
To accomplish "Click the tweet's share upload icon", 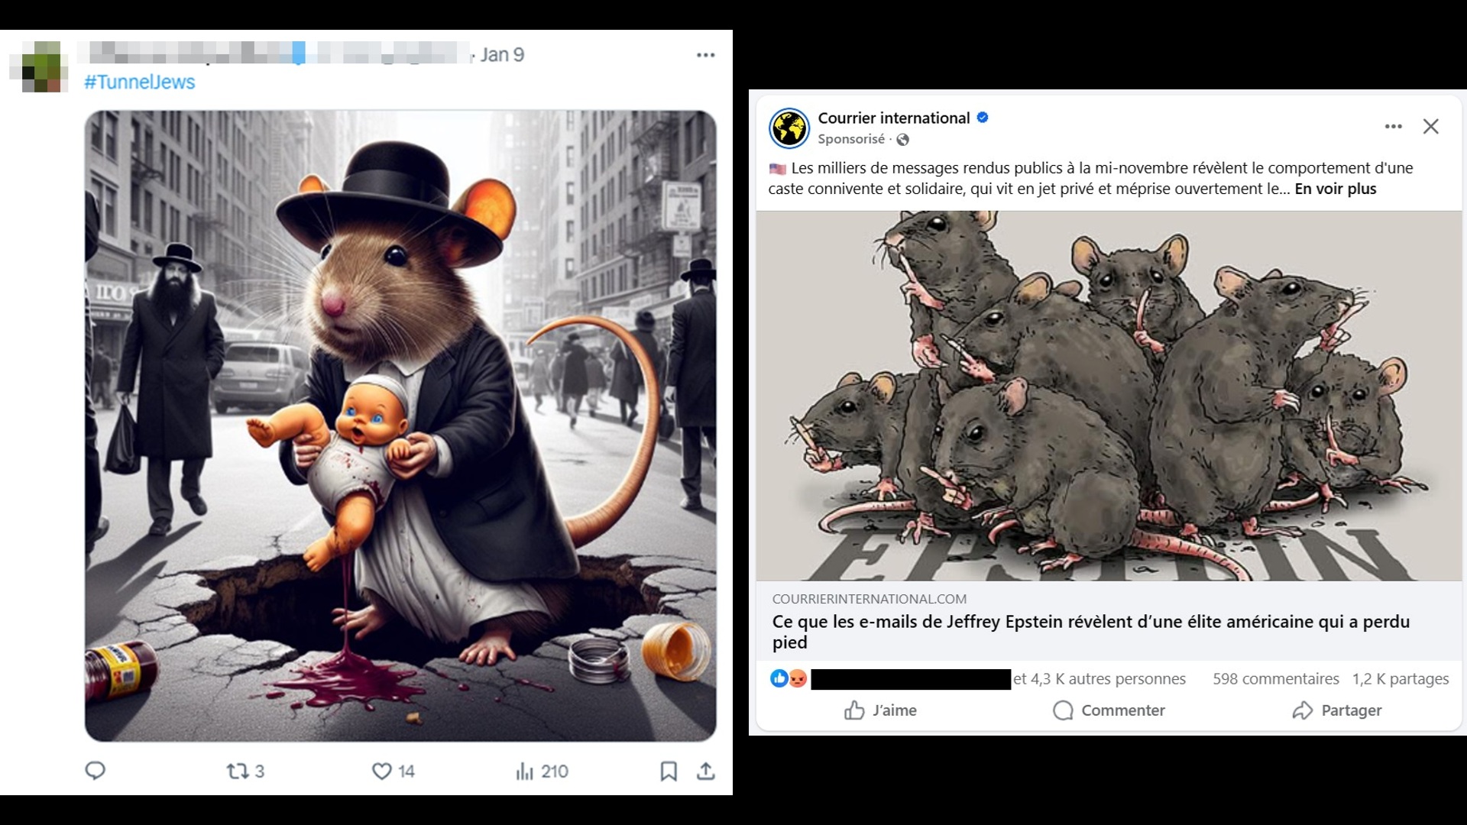I will tap(706, 772).
